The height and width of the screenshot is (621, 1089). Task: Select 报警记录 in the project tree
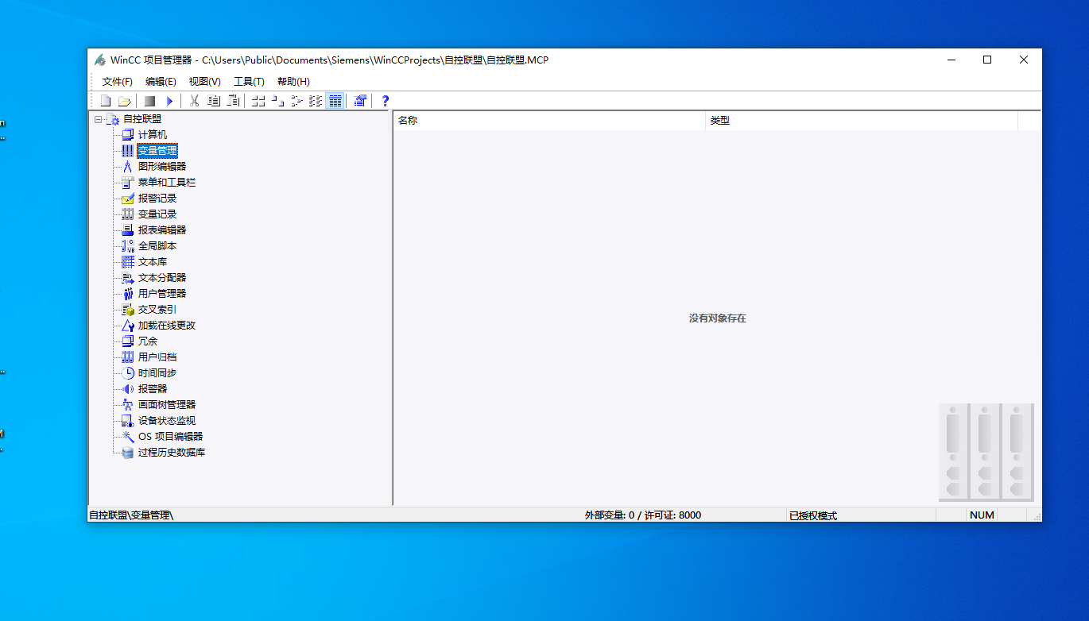click(157, 198)
